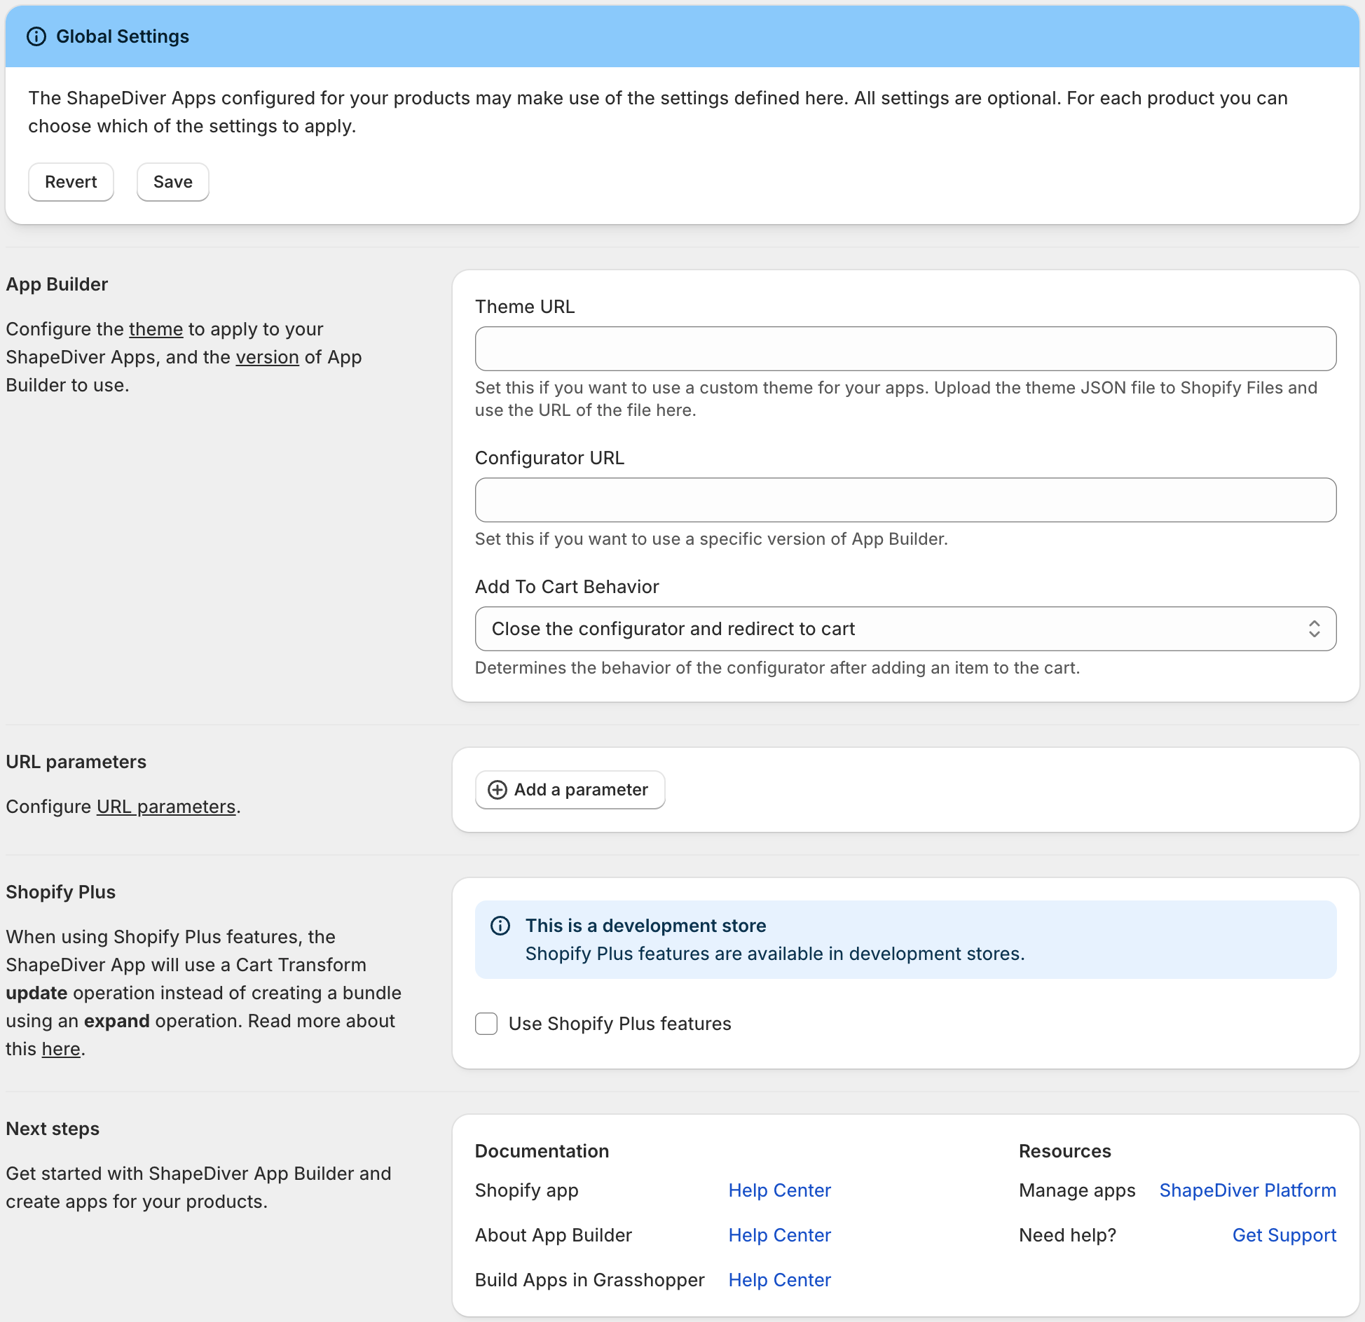The image size is (1365, 1322).
Task: Click the Global Settings banner title
Action: coord(123,36)
